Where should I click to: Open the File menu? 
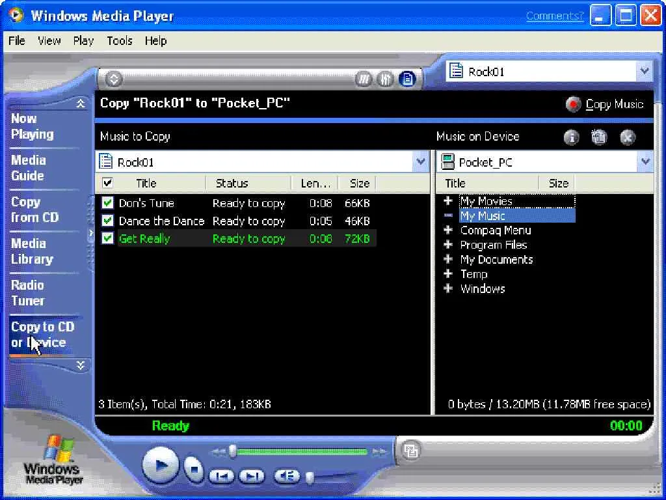pos(17,41)
